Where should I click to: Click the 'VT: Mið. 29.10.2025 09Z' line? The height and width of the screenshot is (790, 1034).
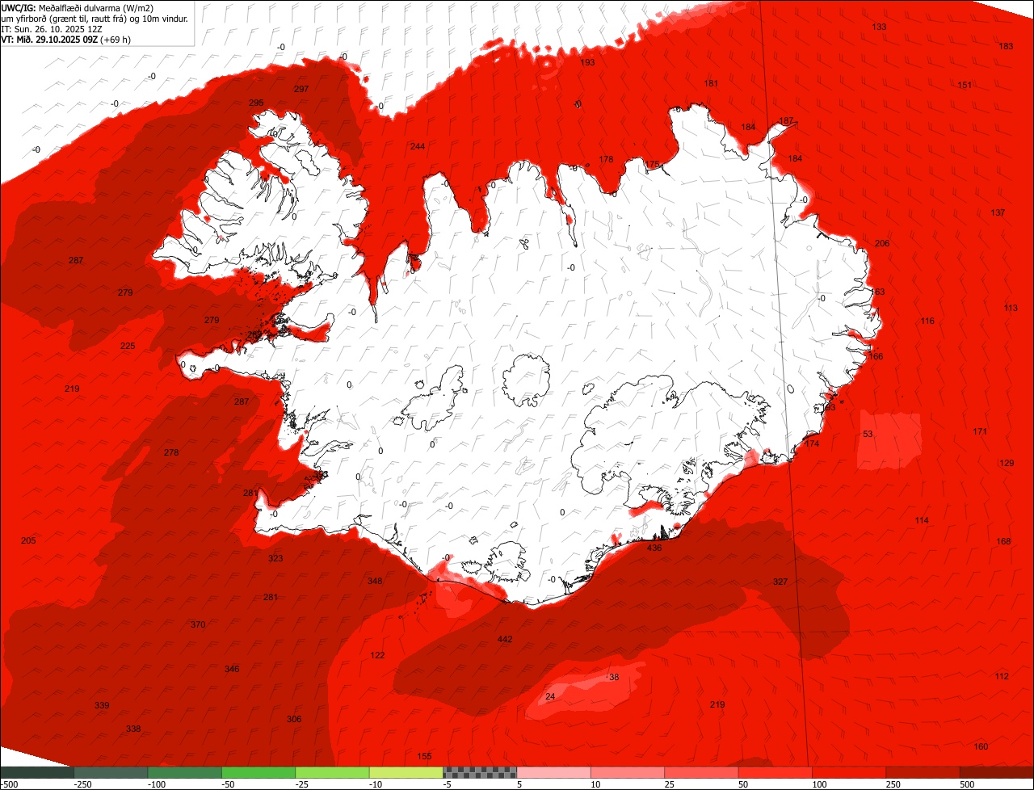click(50, 39)
